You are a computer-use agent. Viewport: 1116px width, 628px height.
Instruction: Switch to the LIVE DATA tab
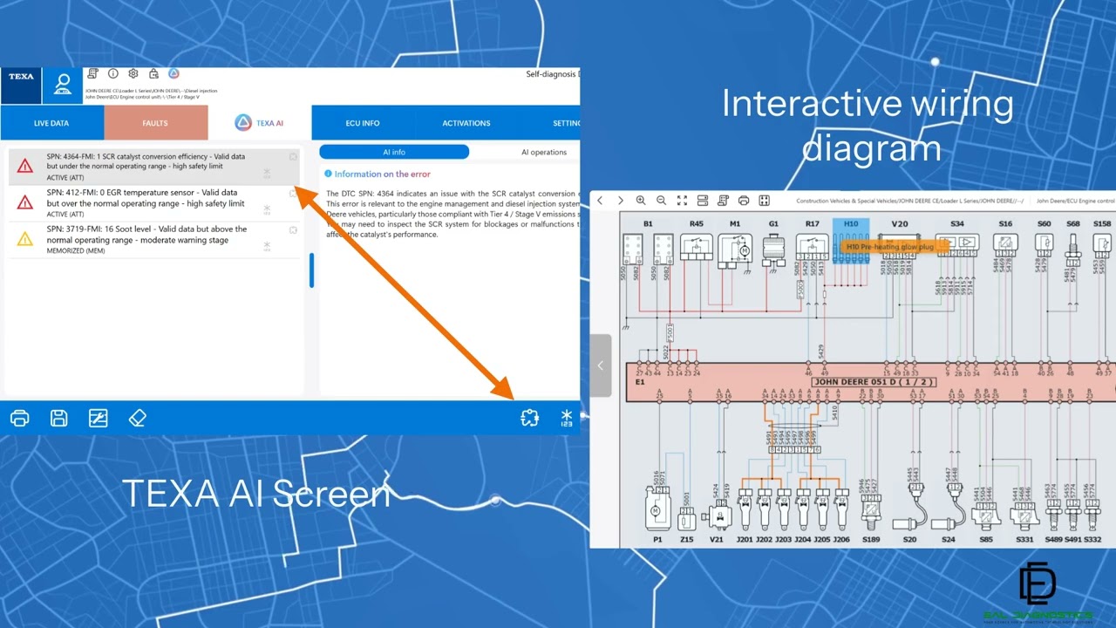click(51, 123)
